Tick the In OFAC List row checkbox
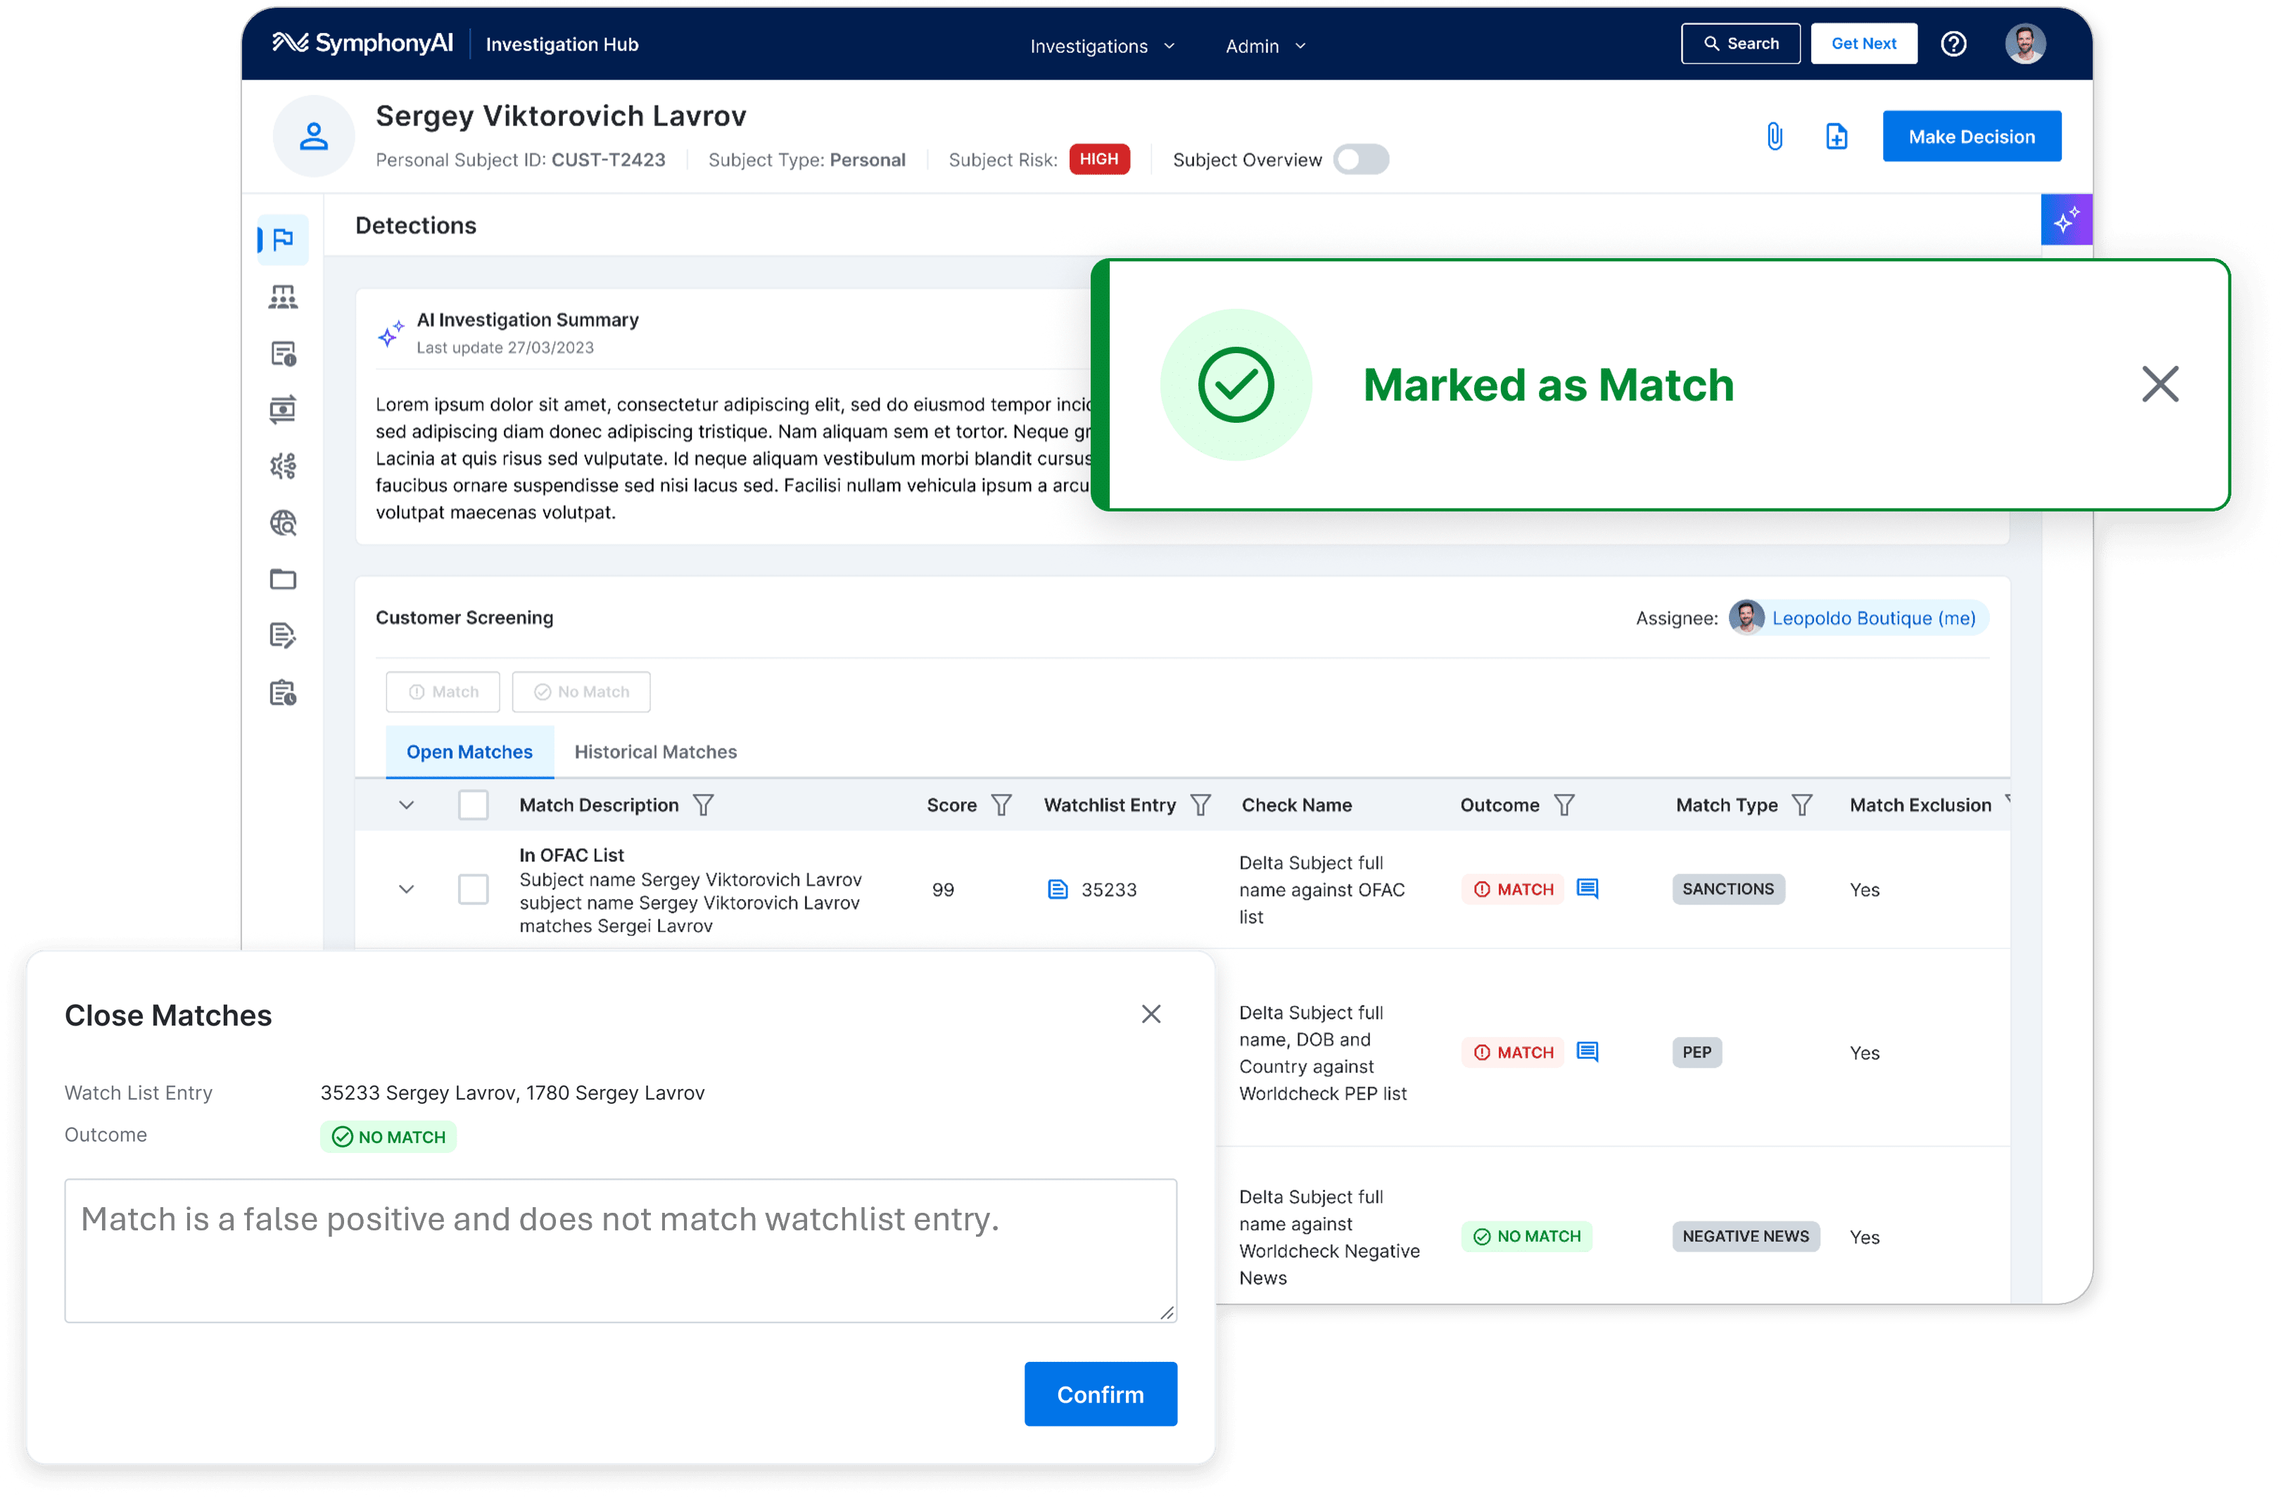The height and width of the screenshot is (1497, 2282). 473,889
